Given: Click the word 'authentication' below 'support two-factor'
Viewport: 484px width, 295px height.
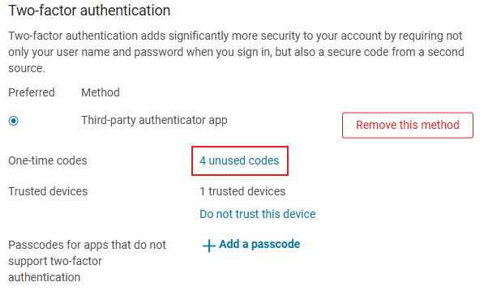Looking at the screenshot, I should click(44, 277).
